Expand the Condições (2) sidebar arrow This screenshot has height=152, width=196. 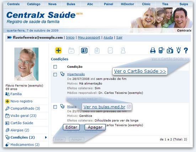point(46,137)
